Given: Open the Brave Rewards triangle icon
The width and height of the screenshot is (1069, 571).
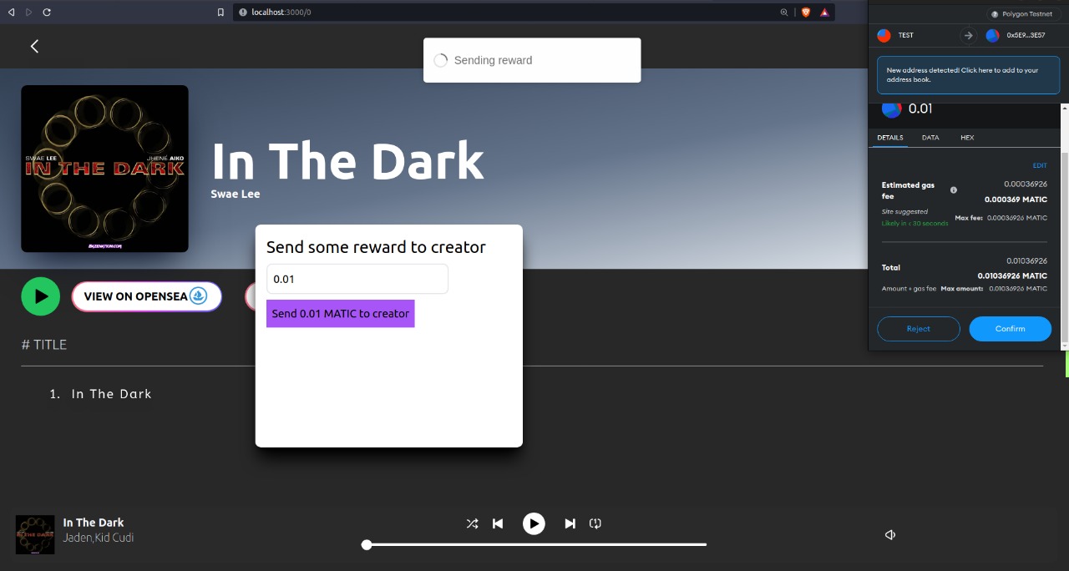Looking at the screenshot, I should click(824, 13).
